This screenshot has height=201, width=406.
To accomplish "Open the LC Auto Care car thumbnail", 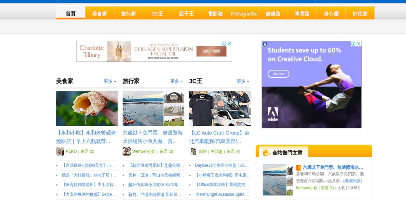I will click(x=220, y=109).
